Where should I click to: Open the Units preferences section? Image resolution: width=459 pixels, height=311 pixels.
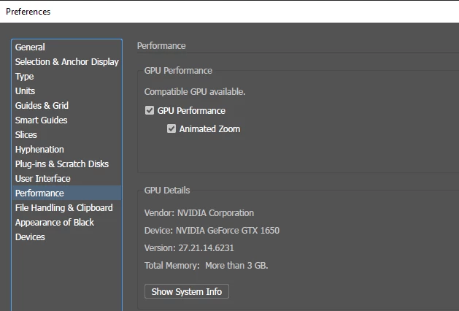(25, 91)
